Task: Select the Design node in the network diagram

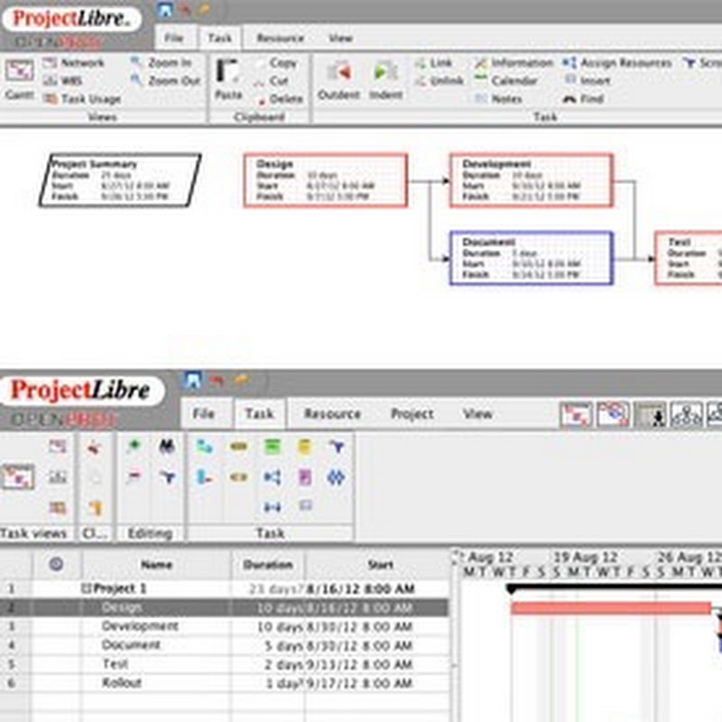Action: tap(325, 180)
